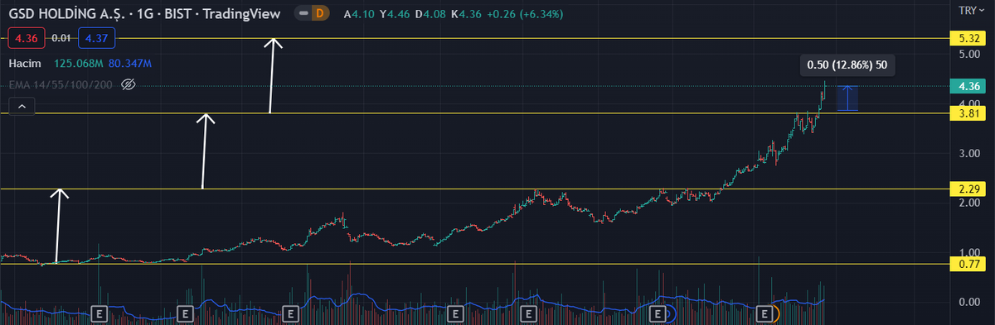Image resolution: width=995 pixels, height=325 pixels.
Task: Click the blue 4.37 buy price button
Action: 96,38
